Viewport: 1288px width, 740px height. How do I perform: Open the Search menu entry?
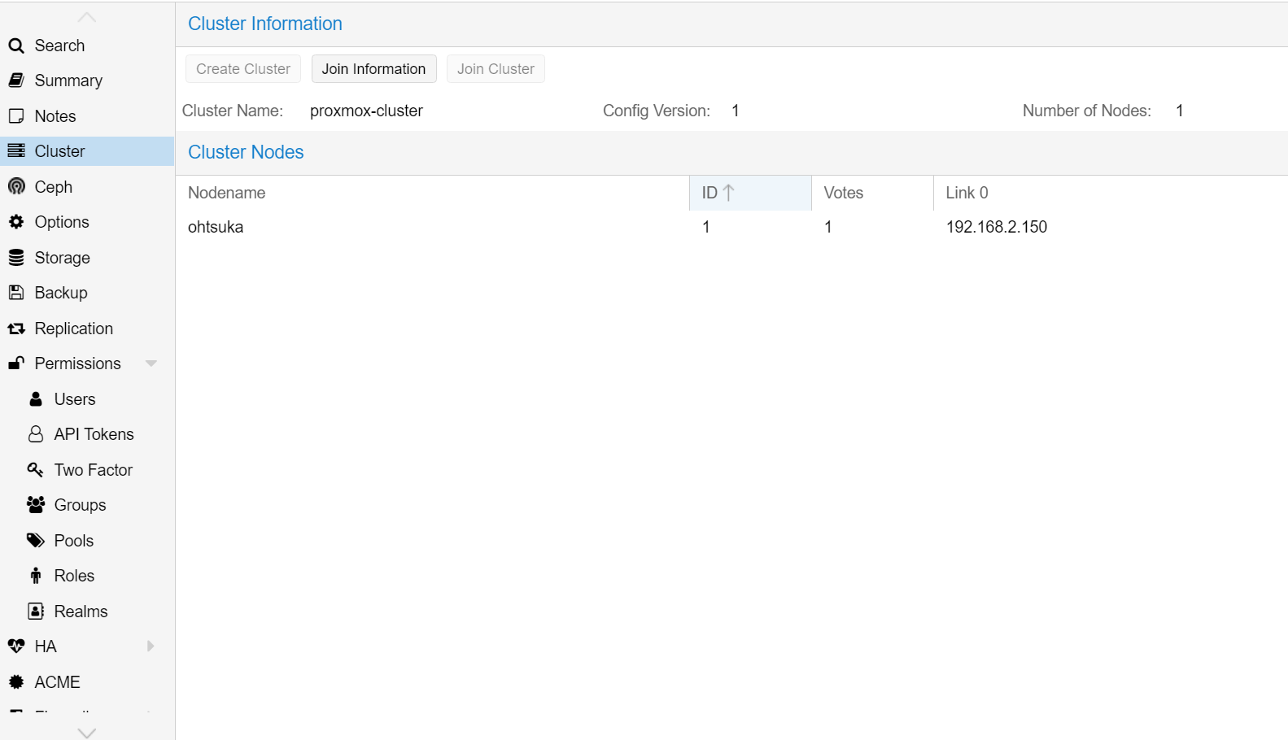[x=87, y=46]
